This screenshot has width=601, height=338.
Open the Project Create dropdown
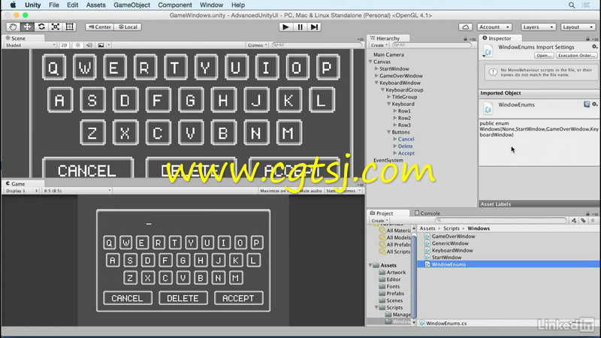[x=379, y=221]
